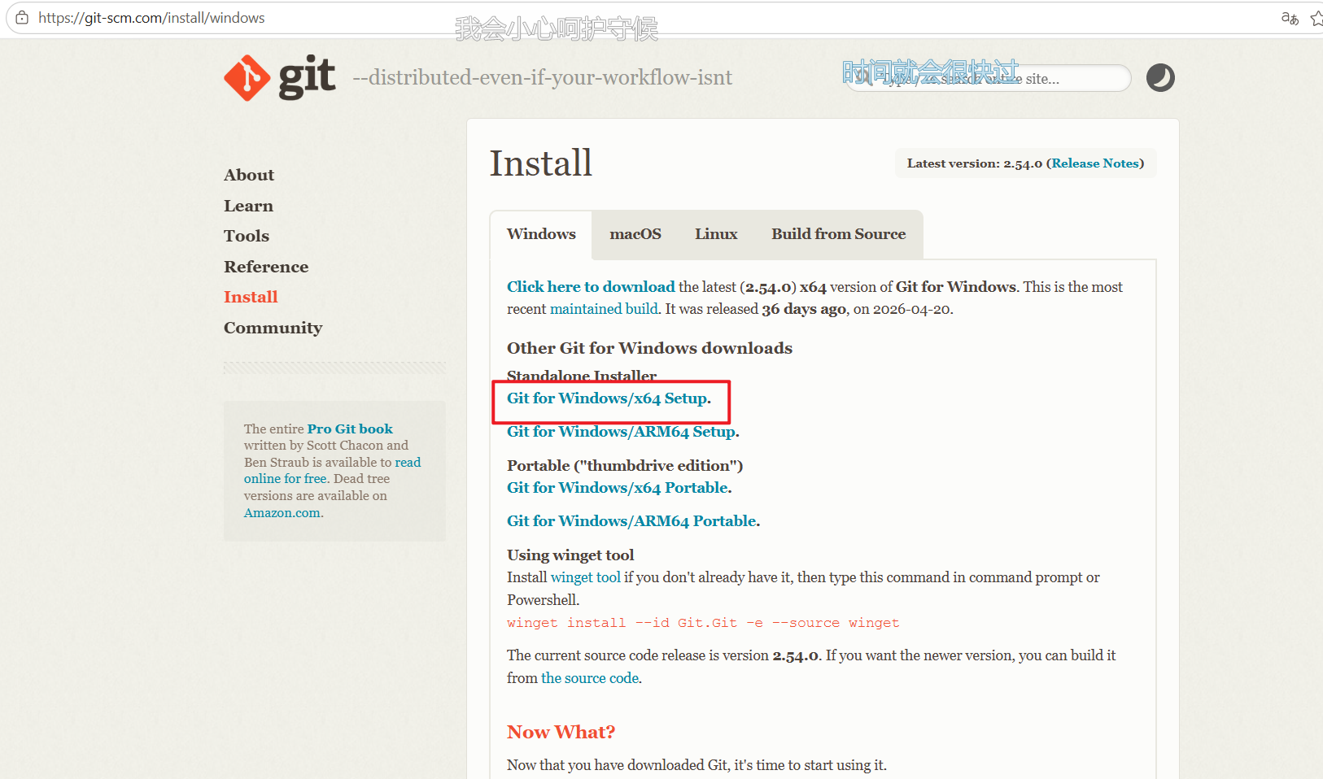Toggle dark mode with the moon icon
Viewport: 1323px width, 779px height.
click(x=1160, y=78)
